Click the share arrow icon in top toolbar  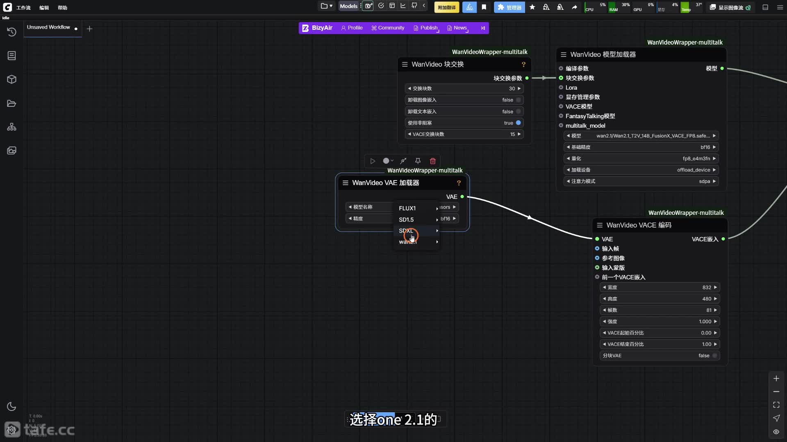pyautogui.click(x=574, y=7)
